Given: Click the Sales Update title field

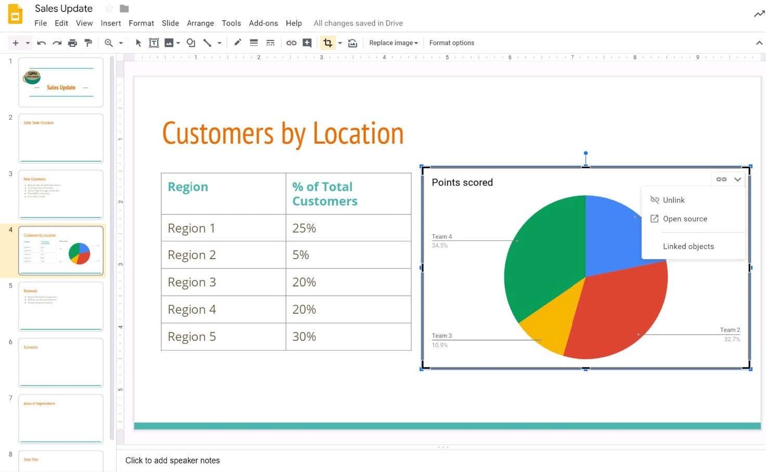Looking at the screenshot, I should (x=63, y=8).
